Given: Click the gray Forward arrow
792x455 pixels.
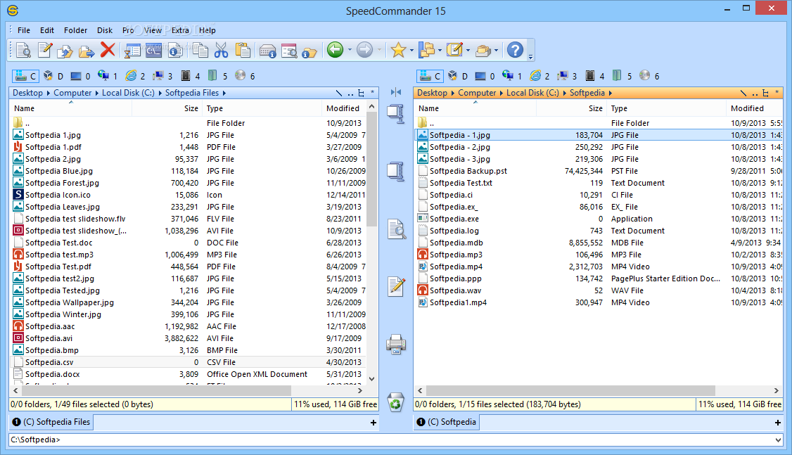Looking at the screenshot, I should [364, 50].
